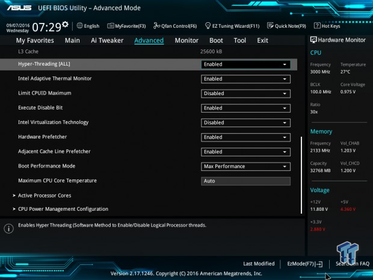Show the Hot Keys help
This screenshot has width=373, height=280.
327,26
